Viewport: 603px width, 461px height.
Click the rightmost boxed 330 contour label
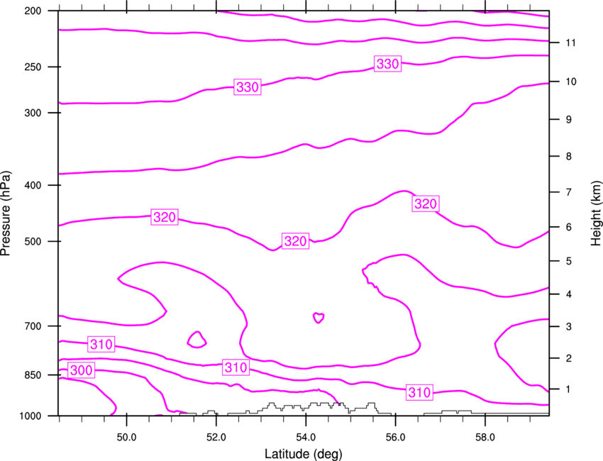387,64
